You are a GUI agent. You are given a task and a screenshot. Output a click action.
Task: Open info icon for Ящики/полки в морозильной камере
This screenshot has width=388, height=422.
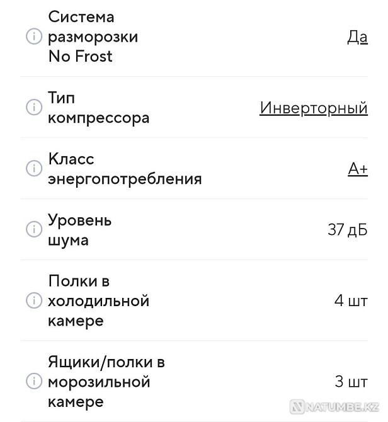coord(33,382)
